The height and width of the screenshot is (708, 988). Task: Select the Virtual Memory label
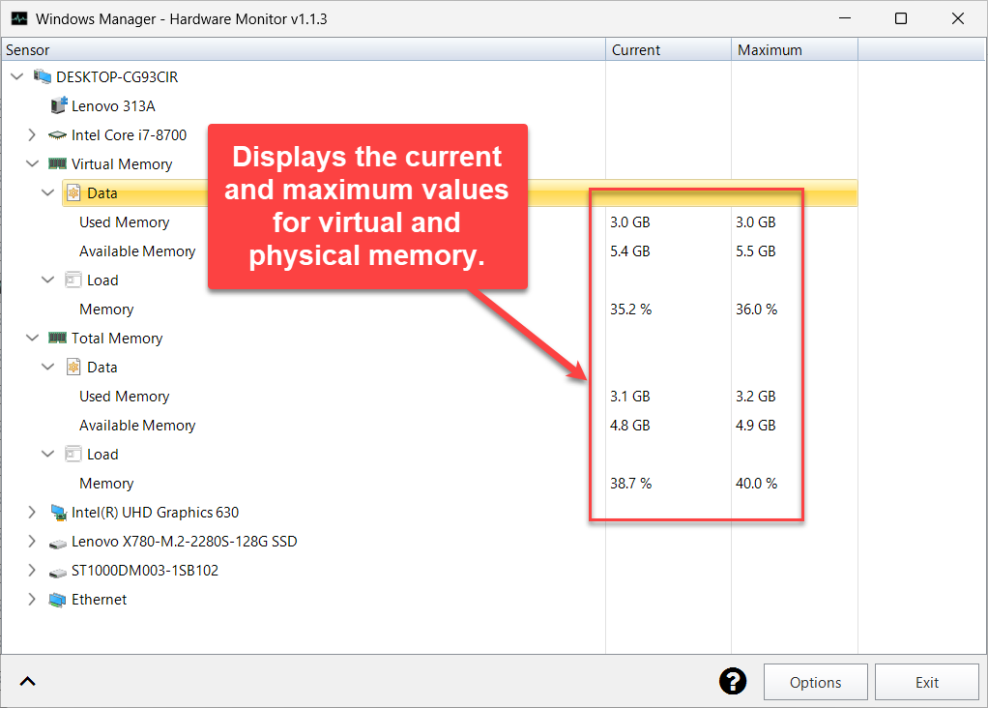[x=122, y=163]
